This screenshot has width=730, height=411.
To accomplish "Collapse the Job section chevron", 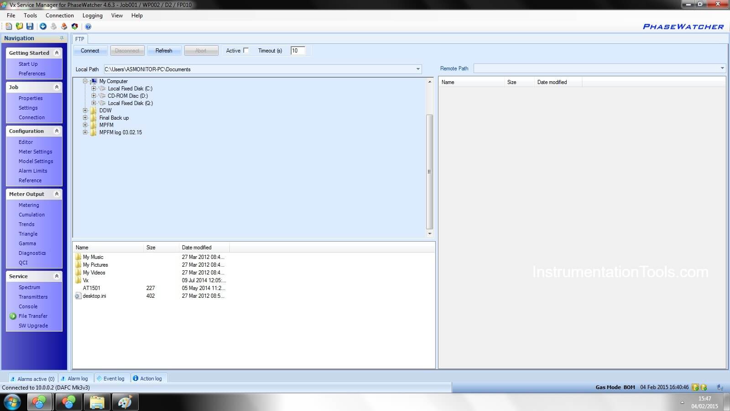I will tap(57, 87).
